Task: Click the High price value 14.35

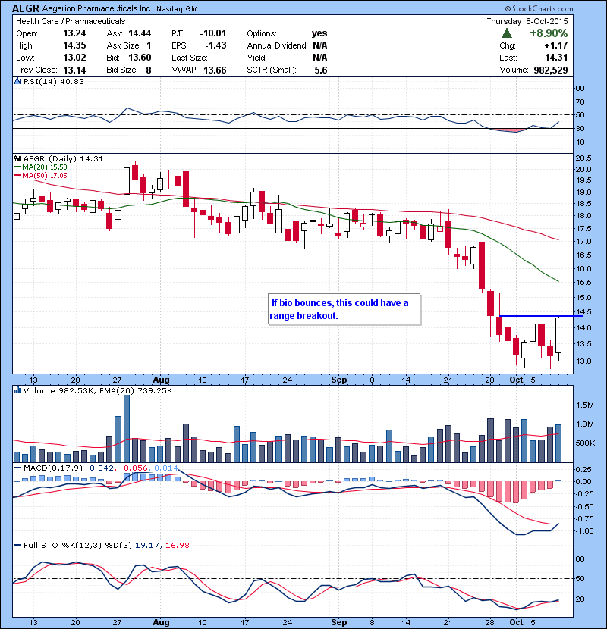Action: point(74,45)
